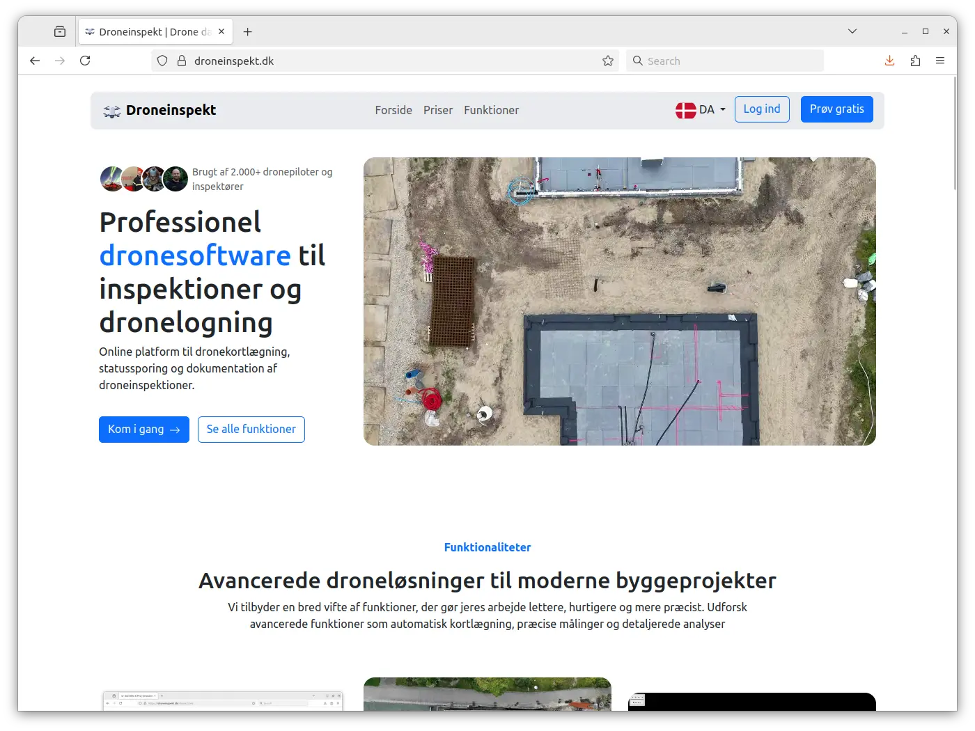Click the tracking protection shield icon

(x=162, y=61)
